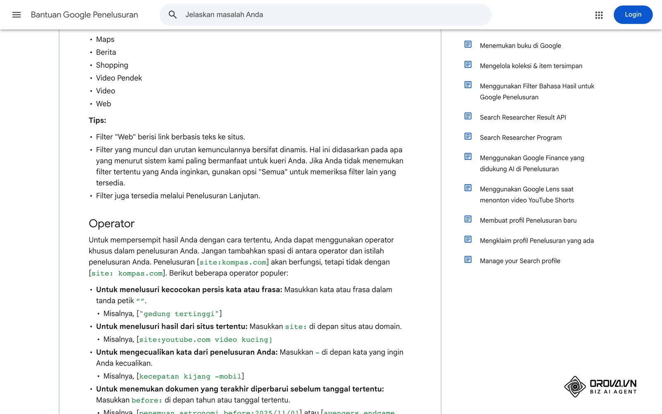Image resolution: width=662 pixels, height=414 pixels.
Task: Click the site:kompas.com code example
Action: (233, 262)
